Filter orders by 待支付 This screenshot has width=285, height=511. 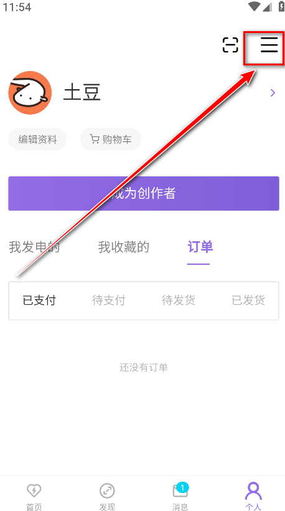[x=109, y=300]
